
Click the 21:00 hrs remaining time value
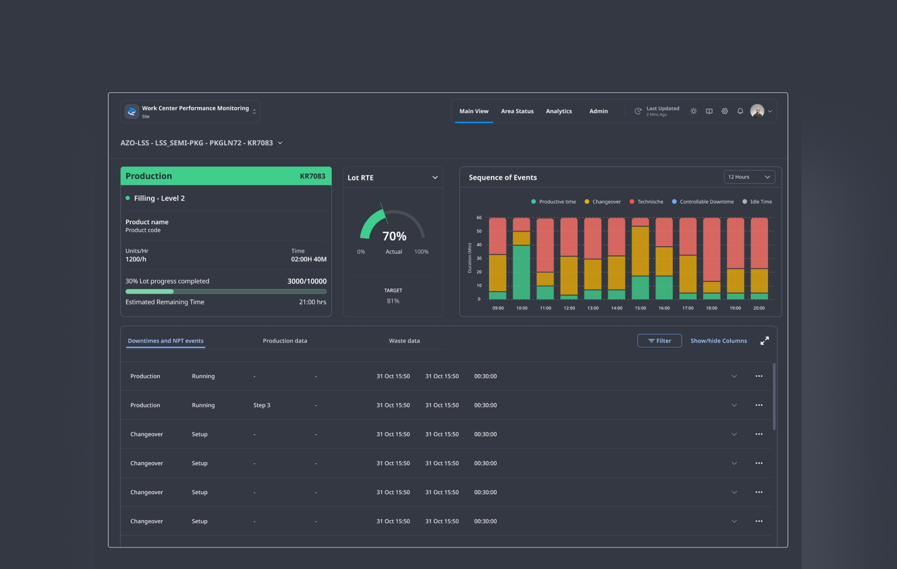coord(313,302)
